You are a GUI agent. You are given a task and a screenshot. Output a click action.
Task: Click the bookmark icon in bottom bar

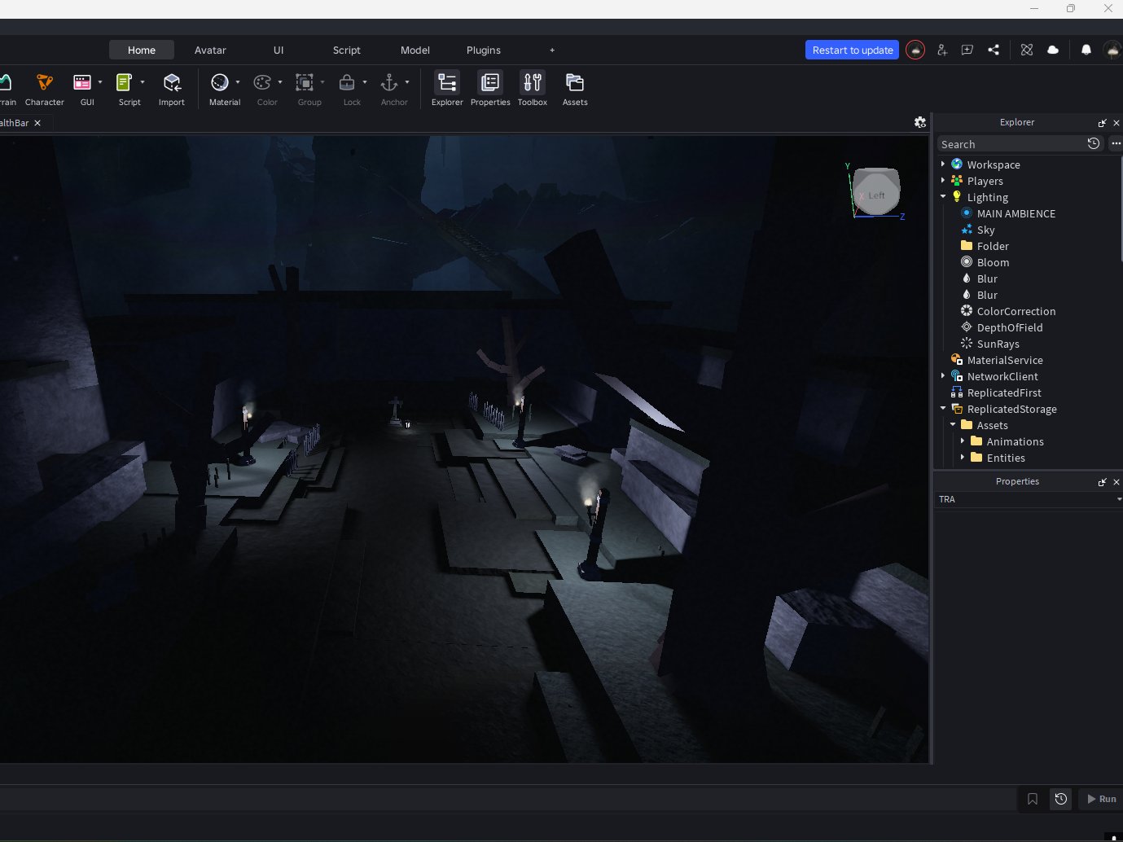(1033, 799)
